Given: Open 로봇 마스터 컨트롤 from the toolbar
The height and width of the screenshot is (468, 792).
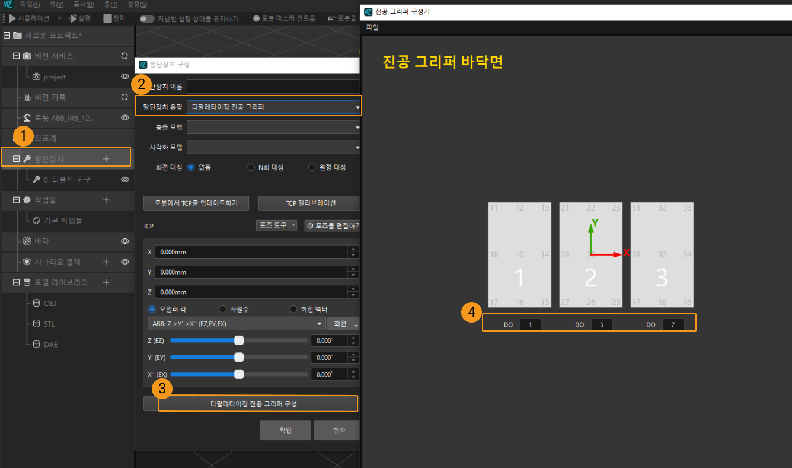Looking at the screenshot, I should pos(284,18).
